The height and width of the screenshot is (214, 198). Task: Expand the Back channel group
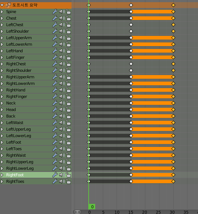tap(2, 116)
